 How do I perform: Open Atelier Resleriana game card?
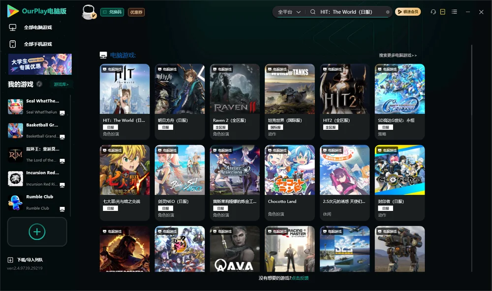point(235,183)
